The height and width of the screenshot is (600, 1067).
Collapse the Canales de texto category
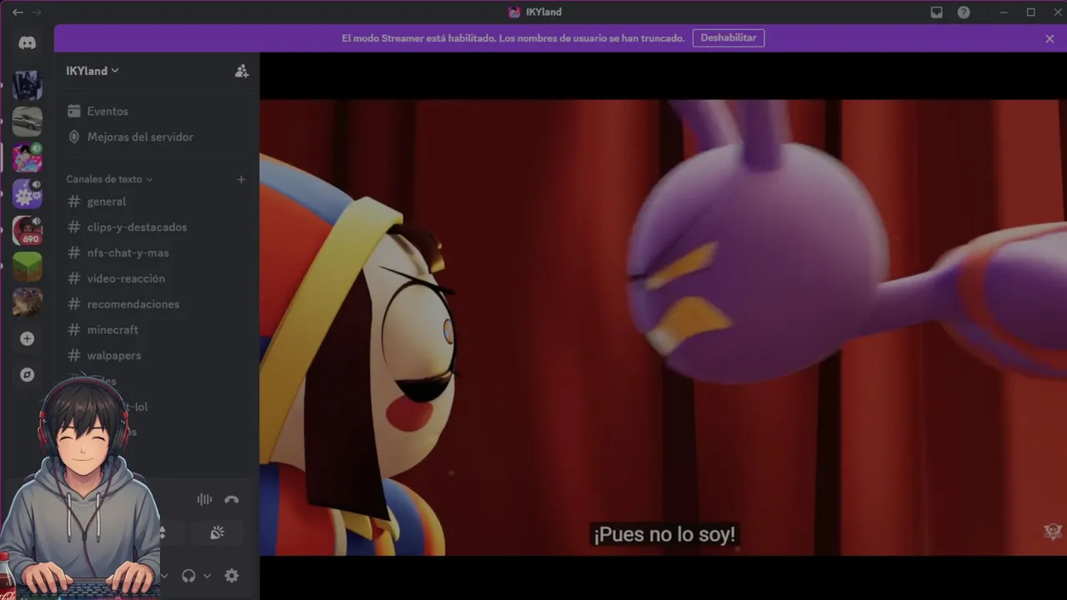tap(109, 179)
